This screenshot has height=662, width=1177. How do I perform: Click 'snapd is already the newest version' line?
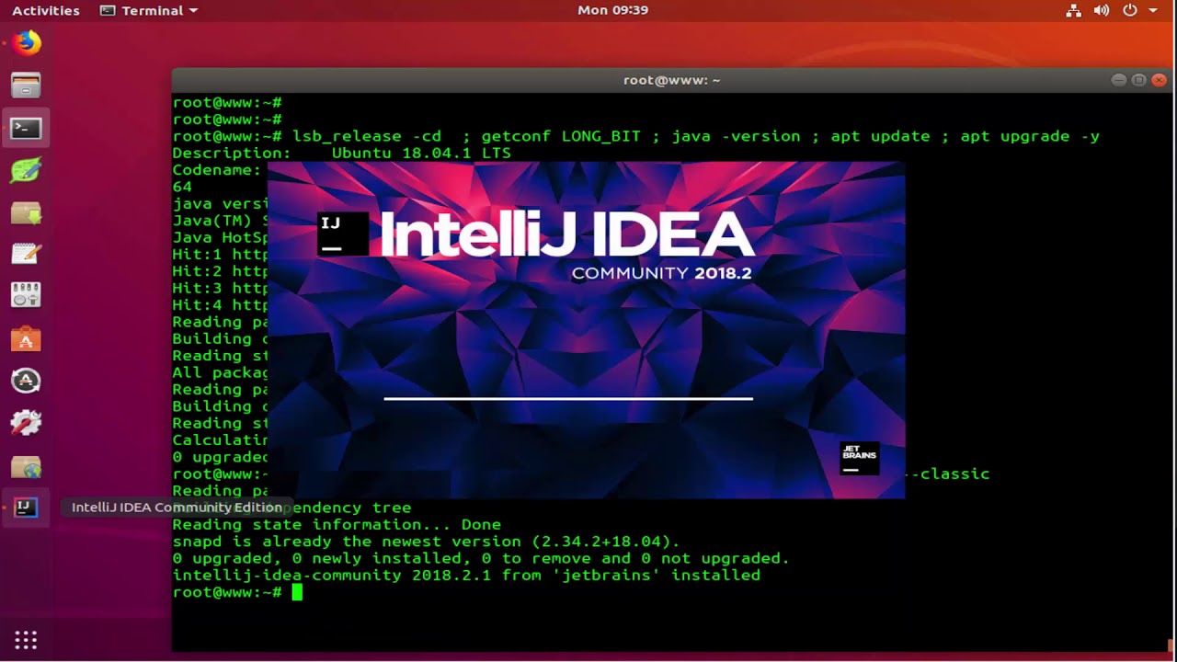426,542
